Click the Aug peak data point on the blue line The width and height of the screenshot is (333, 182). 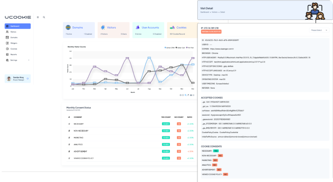pyautogui.click(x=149, y=58)
